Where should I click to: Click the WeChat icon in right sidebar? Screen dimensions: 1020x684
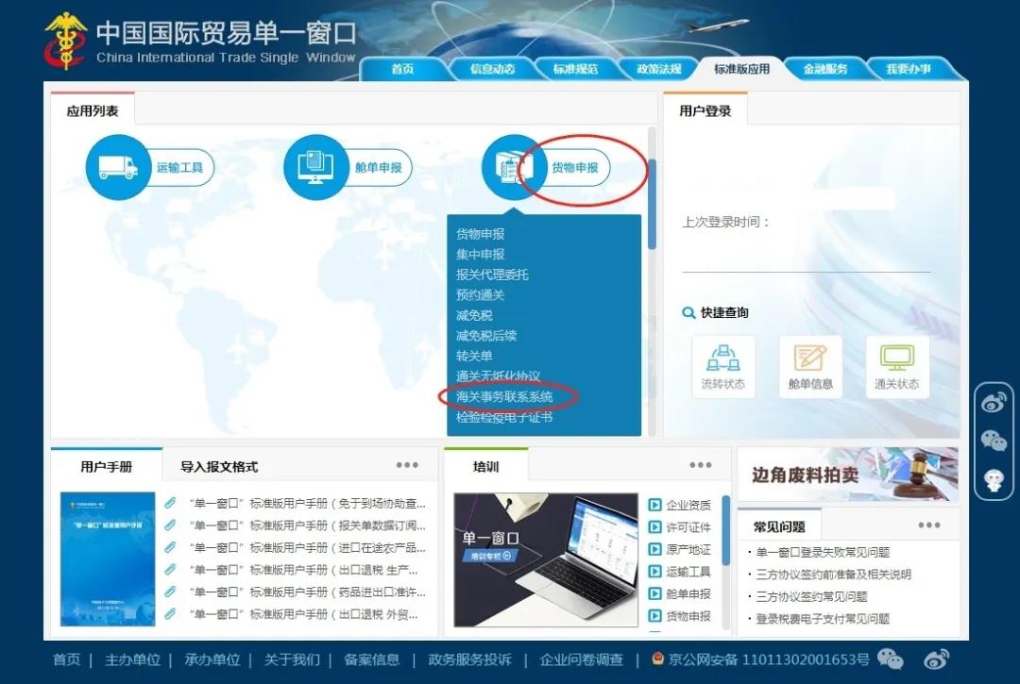[x=994, y=441]
